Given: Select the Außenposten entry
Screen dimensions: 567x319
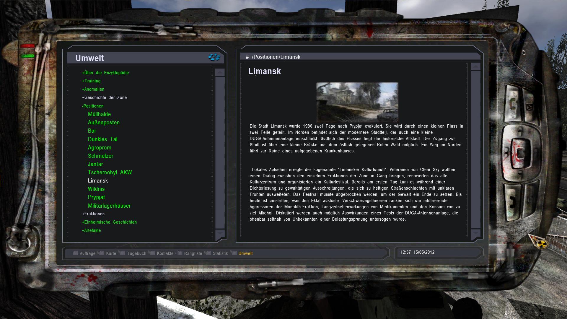Looking at the screenshot, I should (104, 123).
